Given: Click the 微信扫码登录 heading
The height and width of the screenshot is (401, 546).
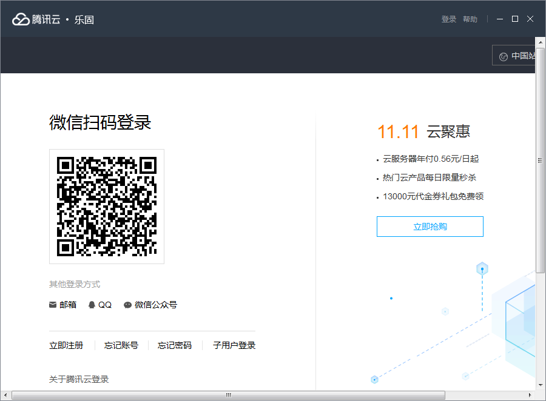Looking at the screenshot, I should pos(100,122).
